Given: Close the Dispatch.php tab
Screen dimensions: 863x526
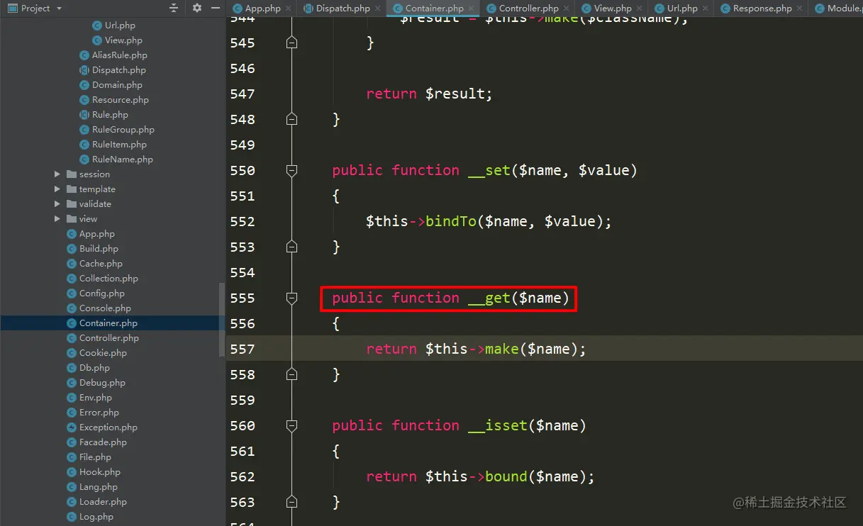Looking at the screenshot, I should click(x=379, y=9).
